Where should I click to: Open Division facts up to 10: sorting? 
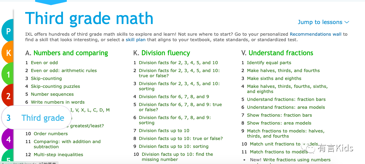pos(174,147)
